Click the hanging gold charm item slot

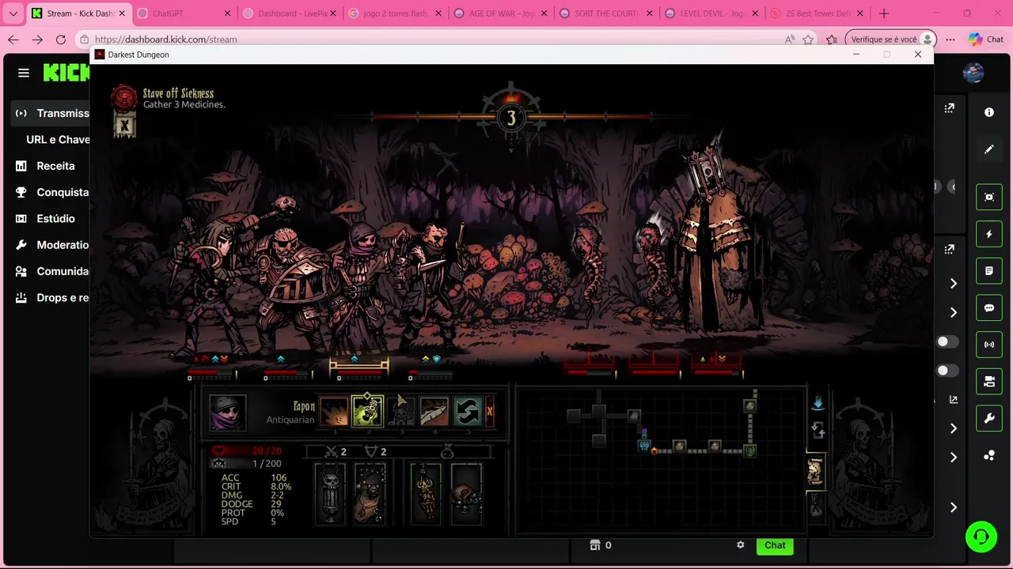426,494
